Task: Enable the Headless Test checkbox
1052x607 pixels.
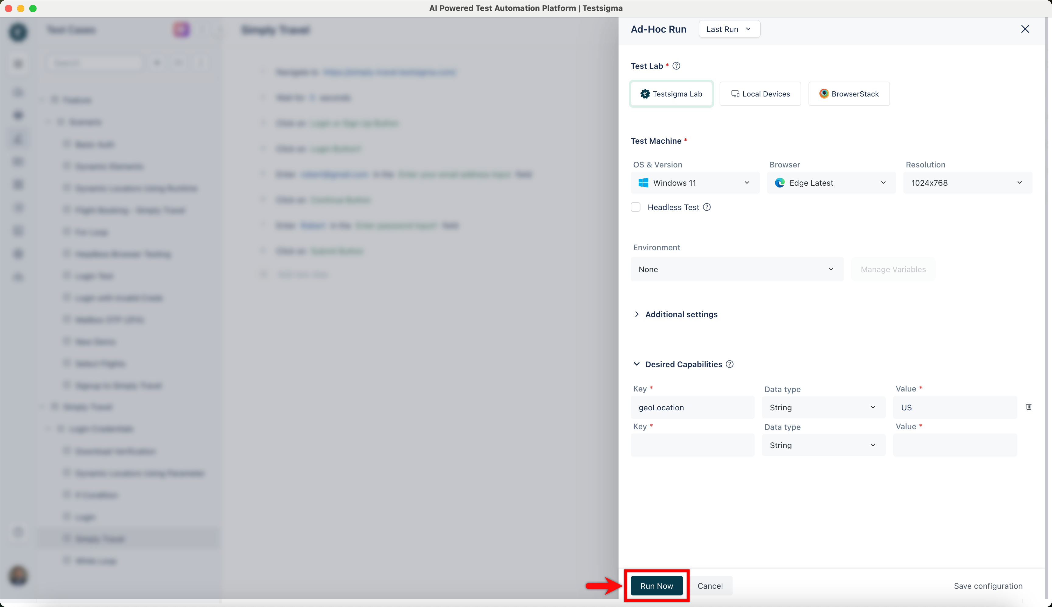Action: pos(636,207)
